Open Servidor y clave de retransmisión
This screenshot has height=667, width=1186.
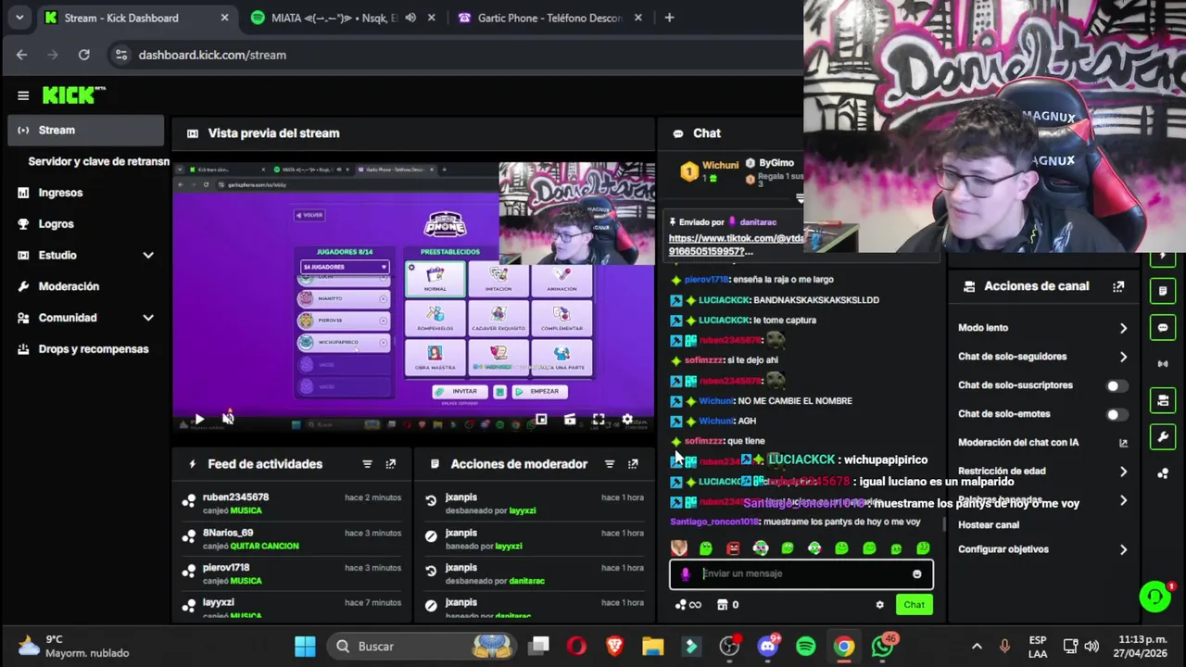click(x=97, y=161)
